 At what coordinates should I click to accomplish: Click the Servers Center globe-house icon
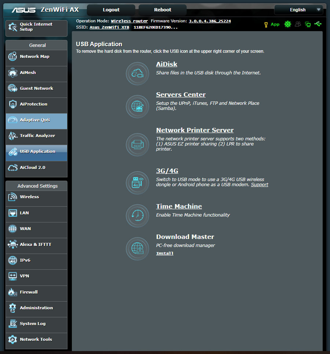tap(137, 106)
